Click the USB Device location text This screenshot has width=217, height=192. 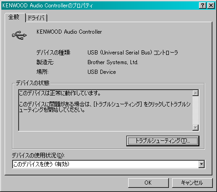[x=102, y=72]
